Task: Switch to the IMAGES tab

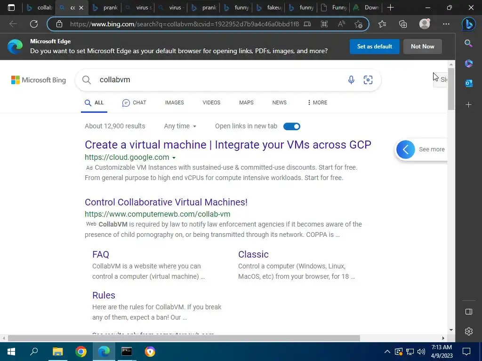Action: click(174, 102)
